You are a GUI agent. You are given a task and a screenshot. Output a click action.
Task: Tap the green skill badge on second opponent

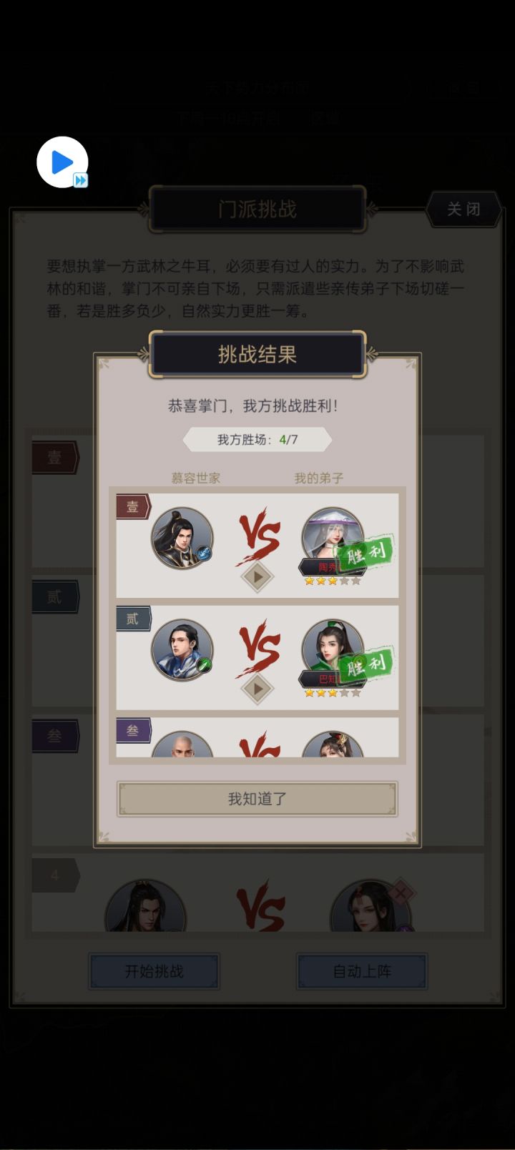pyautogui.click(x=204, y=664)
